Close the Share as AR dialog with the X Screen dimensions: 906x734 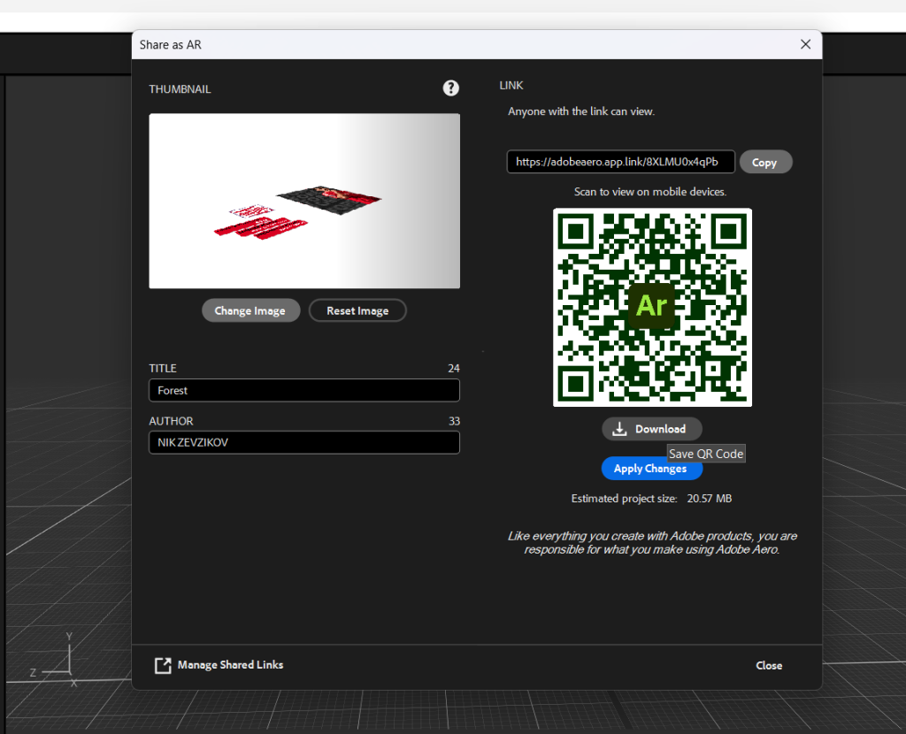point(805,44)
